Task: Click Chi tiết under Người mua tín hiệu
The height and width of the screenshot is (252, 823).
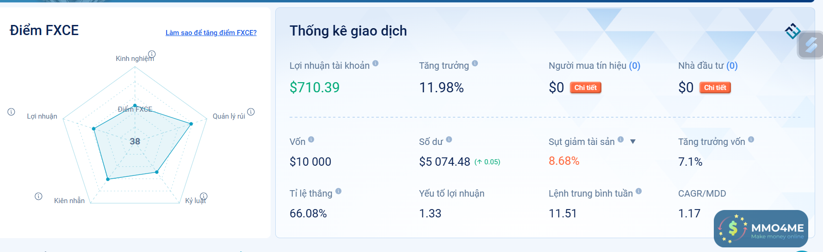Action: pos(585,88)
